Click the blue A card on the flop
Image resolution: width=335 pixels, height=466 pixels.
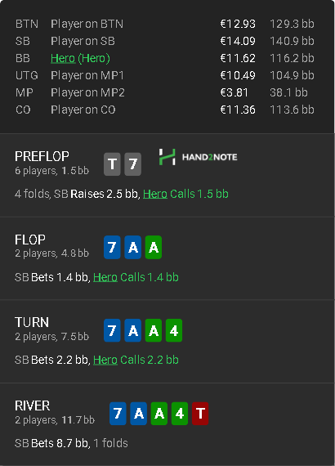(x=132, y=247)
